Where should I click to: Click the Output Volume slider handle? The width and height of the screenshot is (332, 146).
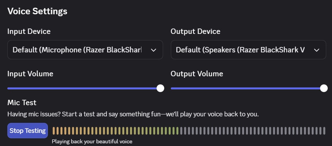coord(324,88)
